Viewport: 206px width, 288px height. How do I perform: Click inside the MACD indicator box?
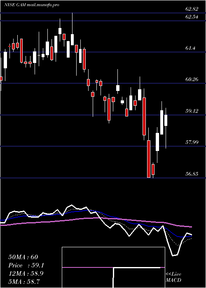click(x=113, y=267)
